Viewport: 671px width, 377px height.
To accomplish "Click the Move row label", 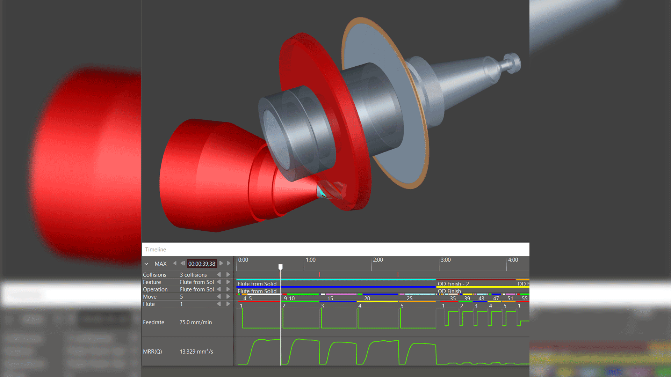I will click(x=150, y=297).
